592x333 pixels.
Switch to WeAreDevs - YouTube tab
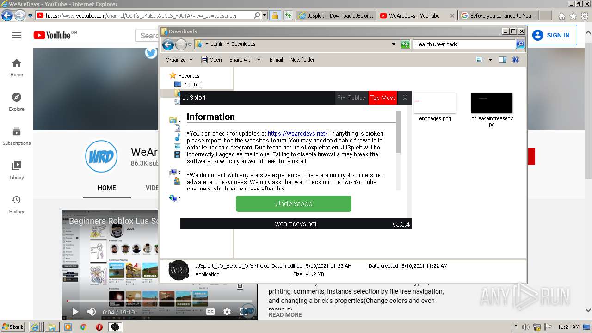[x=417, y=15]
